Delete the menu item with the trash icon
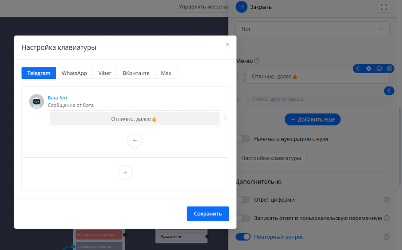 click(x=389, y=69)
